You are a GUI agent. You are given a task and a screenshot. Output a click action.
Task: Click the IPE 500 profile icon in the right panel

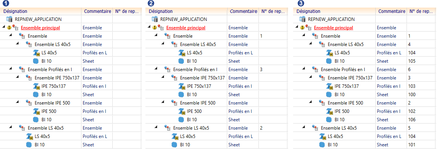click(330, 111)
